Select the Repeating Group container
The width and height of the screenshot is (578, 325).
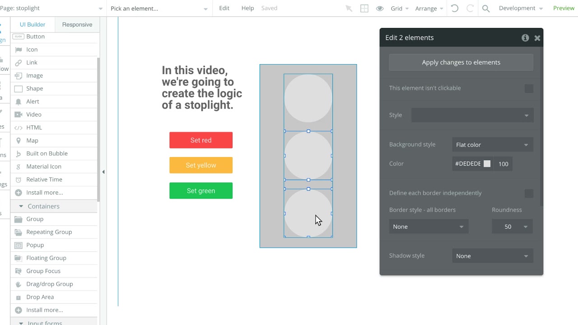pos(49,232)
